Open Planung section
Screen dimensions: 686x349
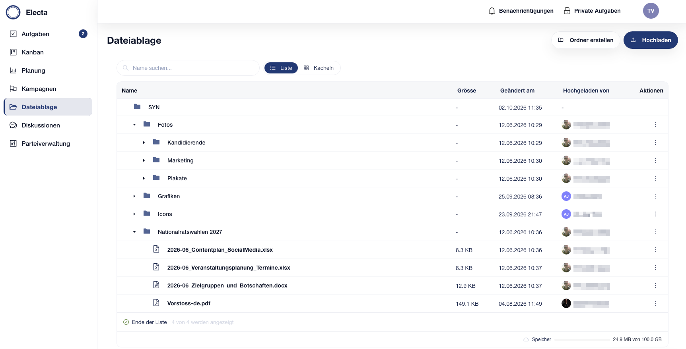click(48, 70)
